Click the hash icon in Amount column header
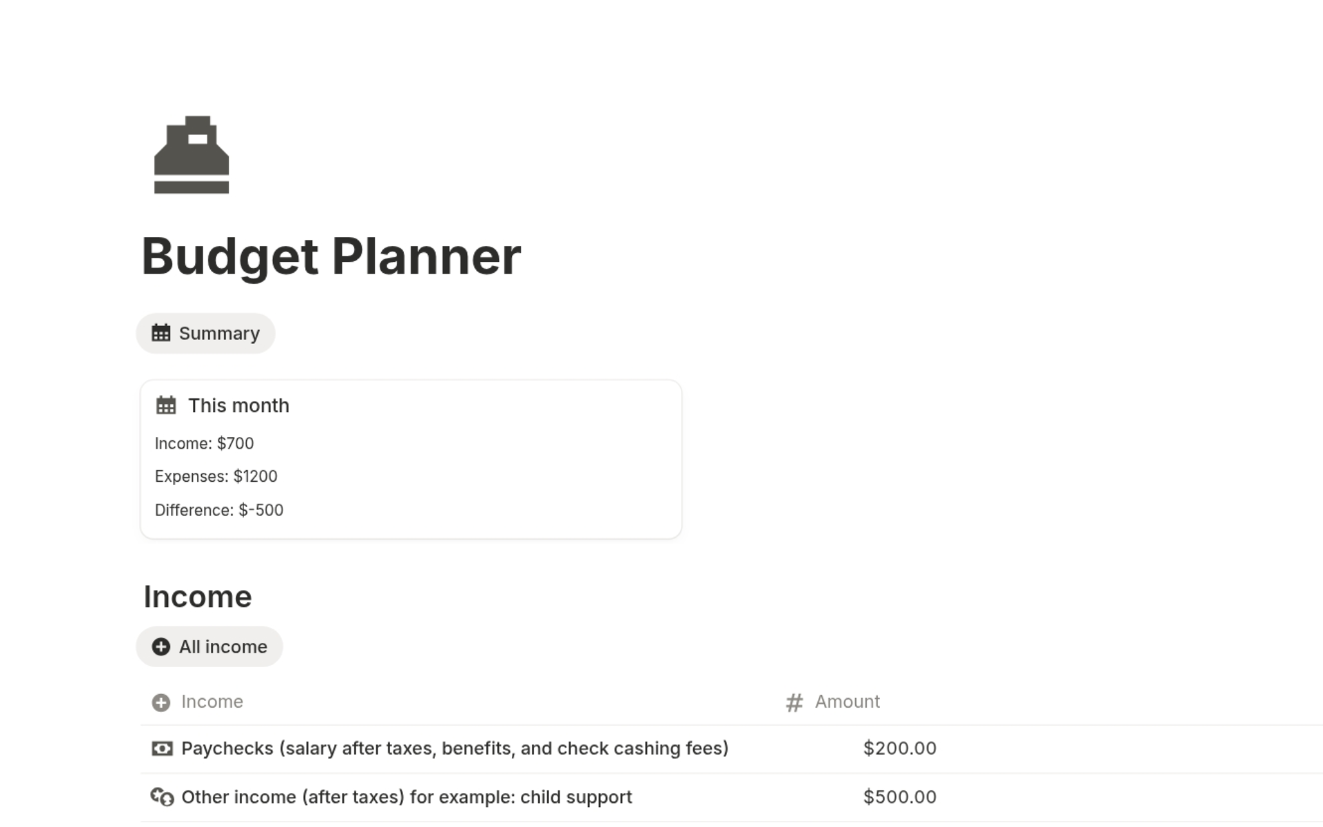 (794, 702)
